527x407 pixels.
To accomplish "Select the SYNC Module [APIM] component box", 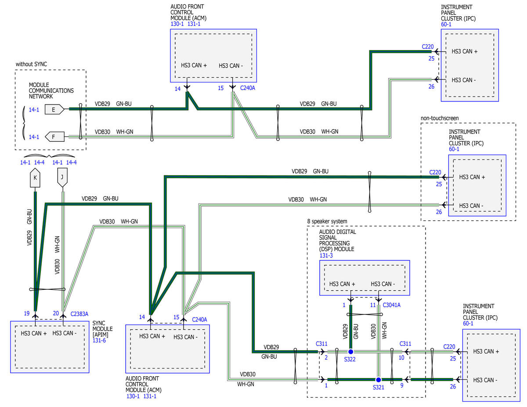I will [50, 346].
